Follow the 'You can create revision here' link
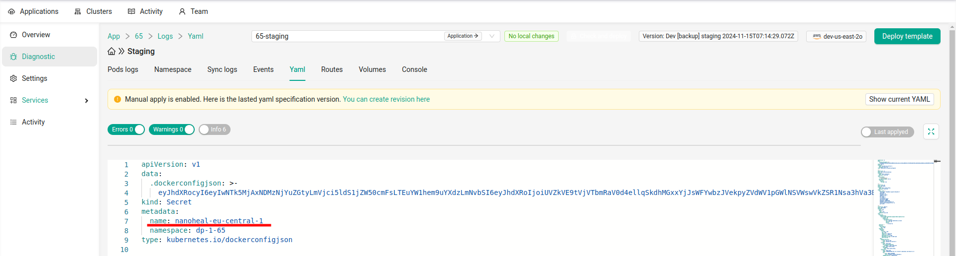956x256 pixels. 386,99
